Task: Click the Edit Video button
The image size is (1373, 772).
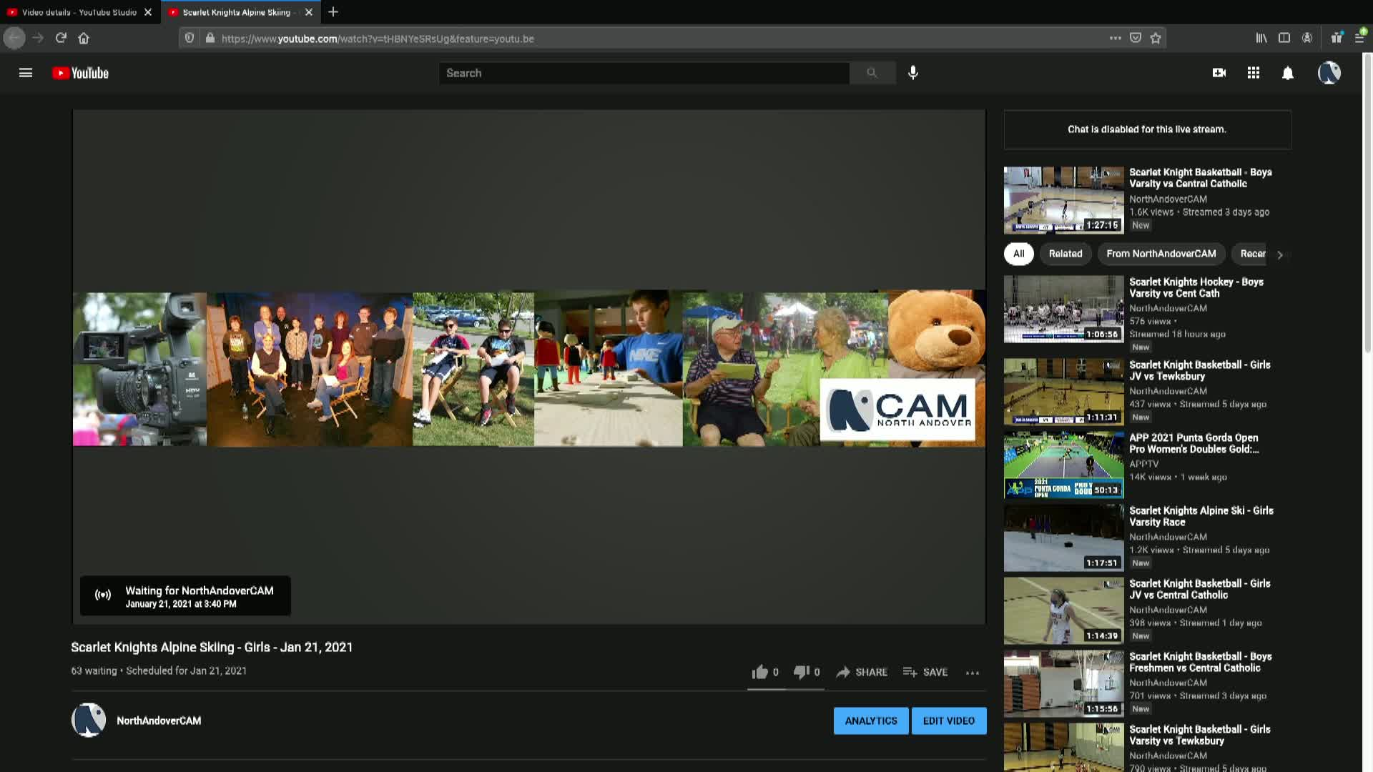Action: 949,721
